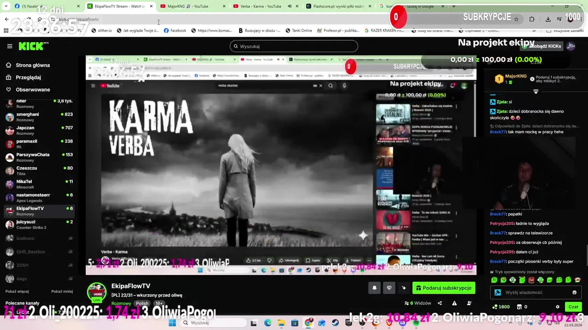588x330 pixels.
Task: Open the media control icon in toolbar
Action: [560, 19]
